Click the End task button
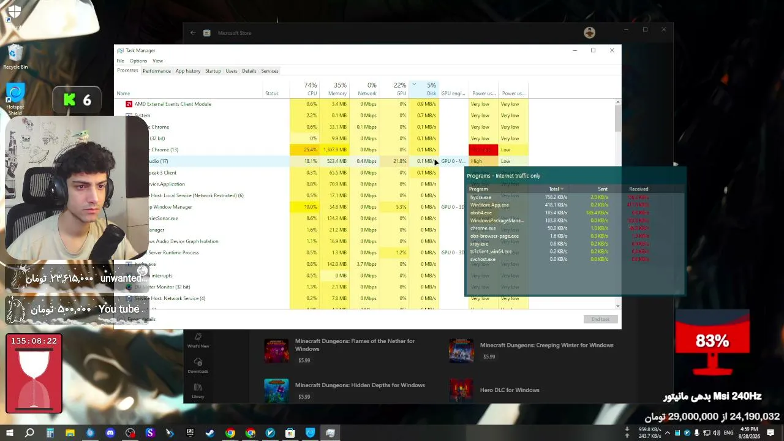784x441 pixels. (x=600, y=319)
